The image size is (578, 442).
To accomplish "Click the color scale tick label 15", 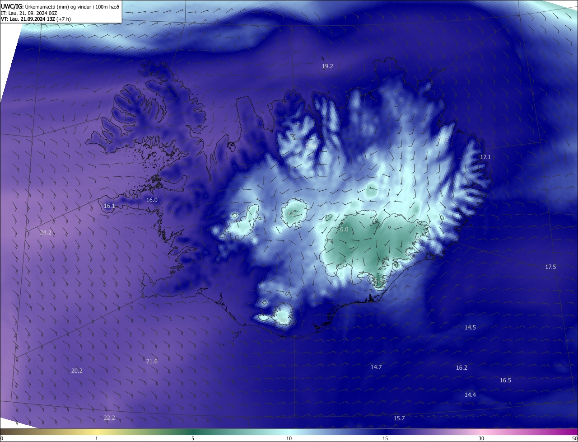I will point(385,438).
